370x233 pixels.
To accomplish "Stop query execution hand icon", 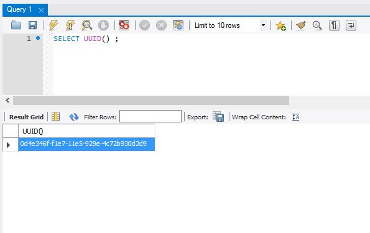I will [104, 25].
